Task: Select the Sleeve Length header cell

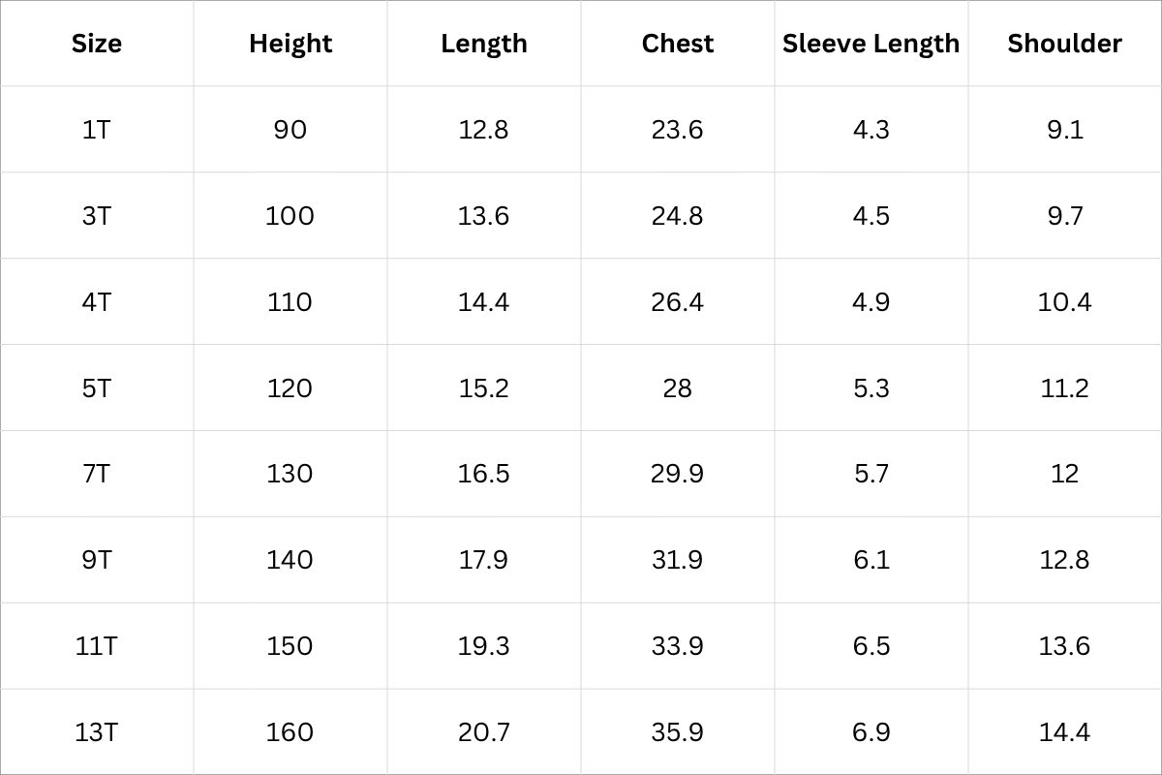Action: [871, 44]
